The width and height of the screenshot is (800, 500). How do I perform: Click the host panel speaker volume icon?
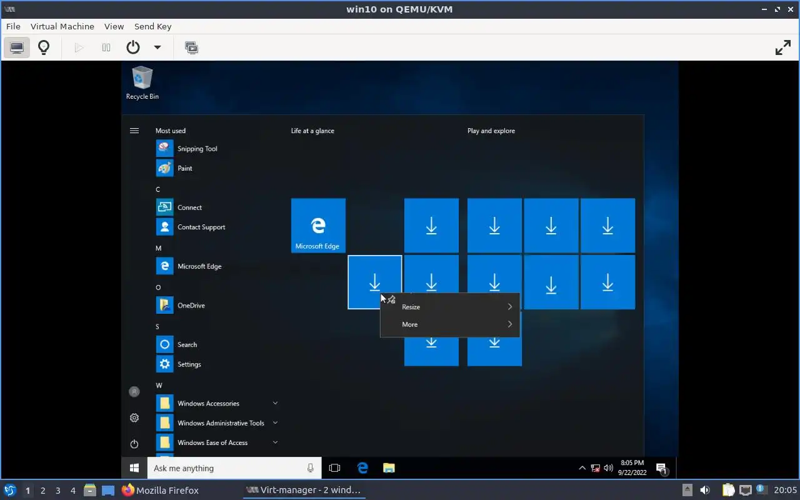(705, 491)
